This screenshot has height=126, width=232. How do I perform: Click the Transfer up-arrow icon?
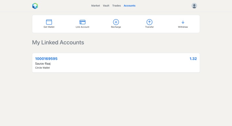click(149, 22)
